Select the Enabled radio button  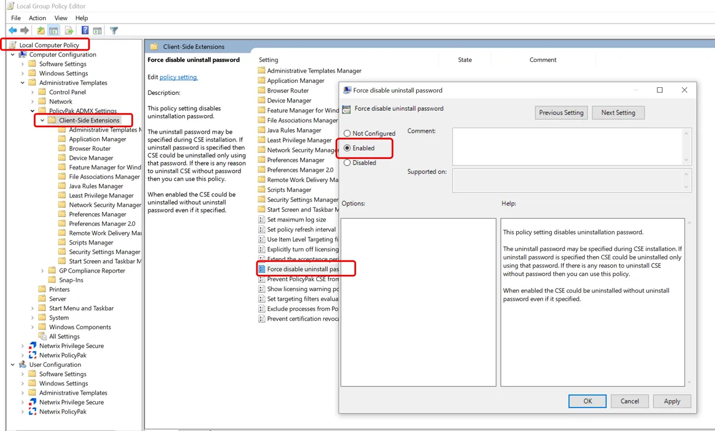click(x=347, y=148)
